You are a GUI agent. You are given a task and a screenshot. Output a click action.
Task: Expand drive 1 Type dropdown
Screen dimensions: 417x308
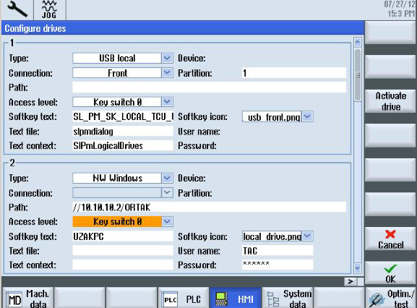(167, 59)
